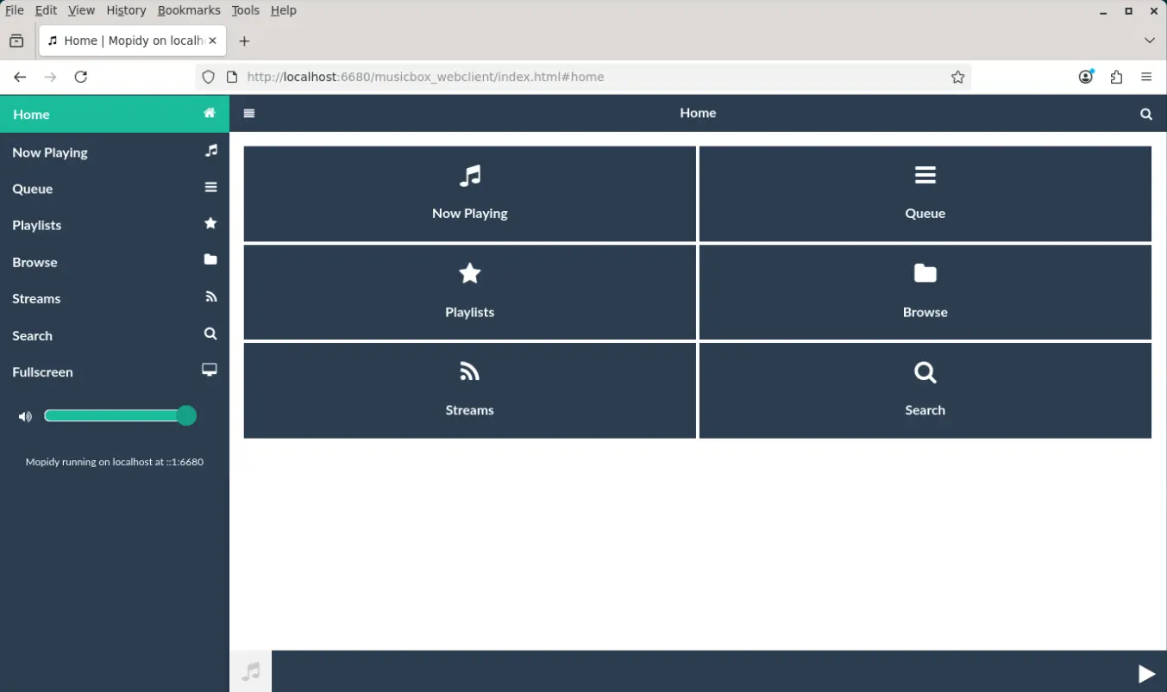
Task: Mute volume using the speaker icon
Action: (x=25, y=417)
